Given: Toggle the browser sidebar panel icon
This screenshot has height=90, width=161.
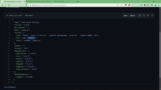Looking at the screenshot, I should click(148, 5).
